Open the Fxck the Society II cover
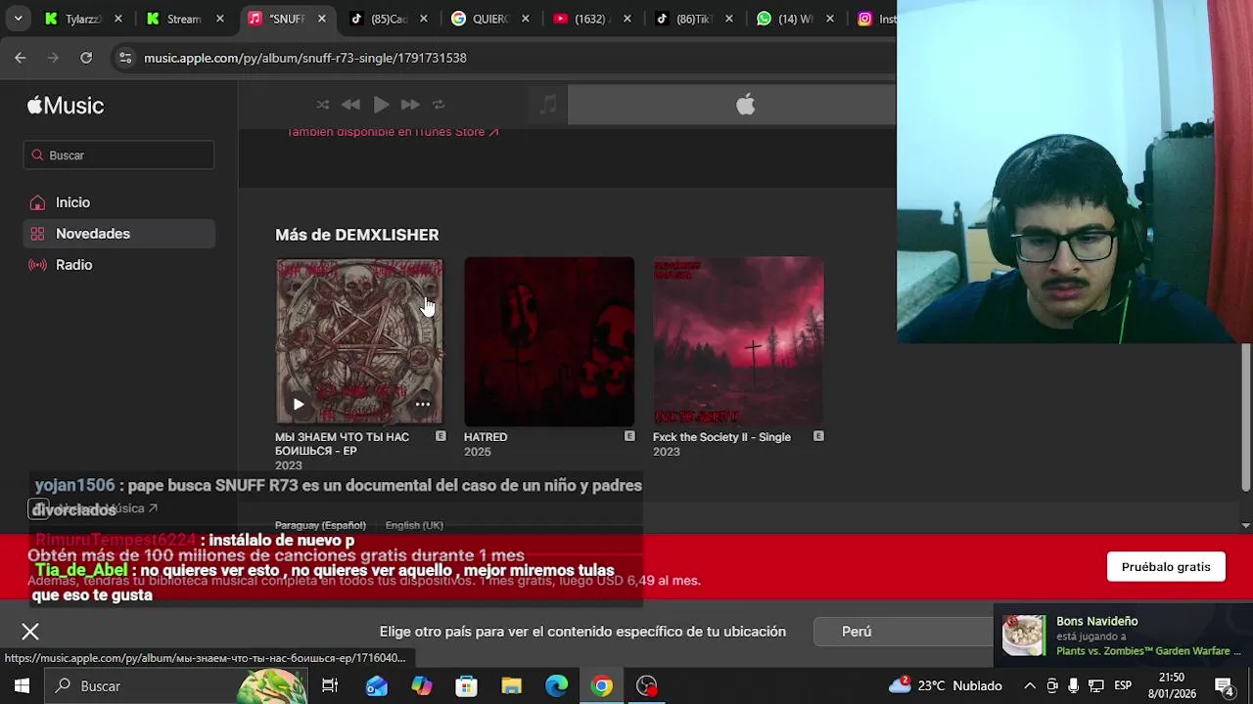Image resolution: width=1253 pixels, height=704 pixels. click(738, 341)
